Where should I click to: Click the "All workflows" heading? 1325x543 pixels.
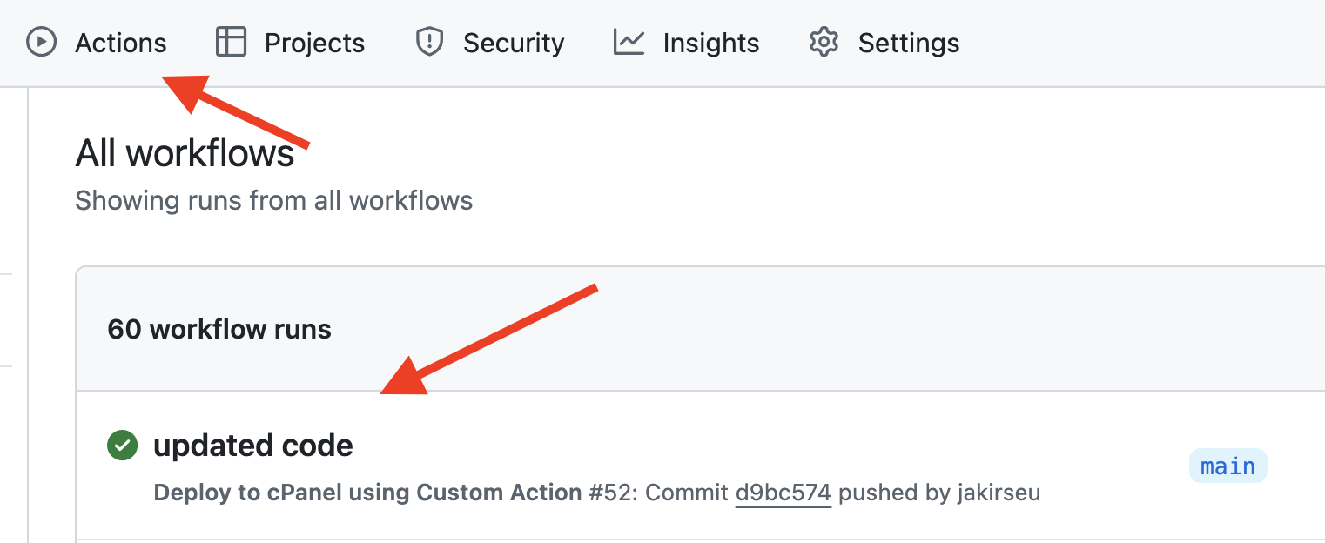tap(185, 154)
